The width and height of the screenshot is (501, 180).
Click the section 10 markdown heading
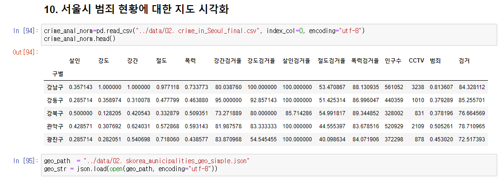[136, 9]
